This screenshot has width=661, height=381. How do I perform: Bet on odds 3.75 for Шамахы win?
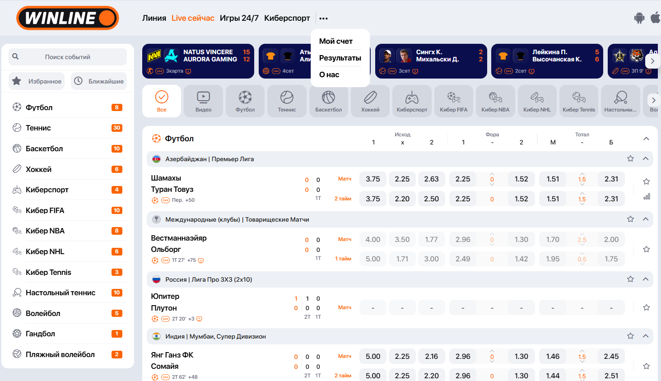(x=373, y=179)
